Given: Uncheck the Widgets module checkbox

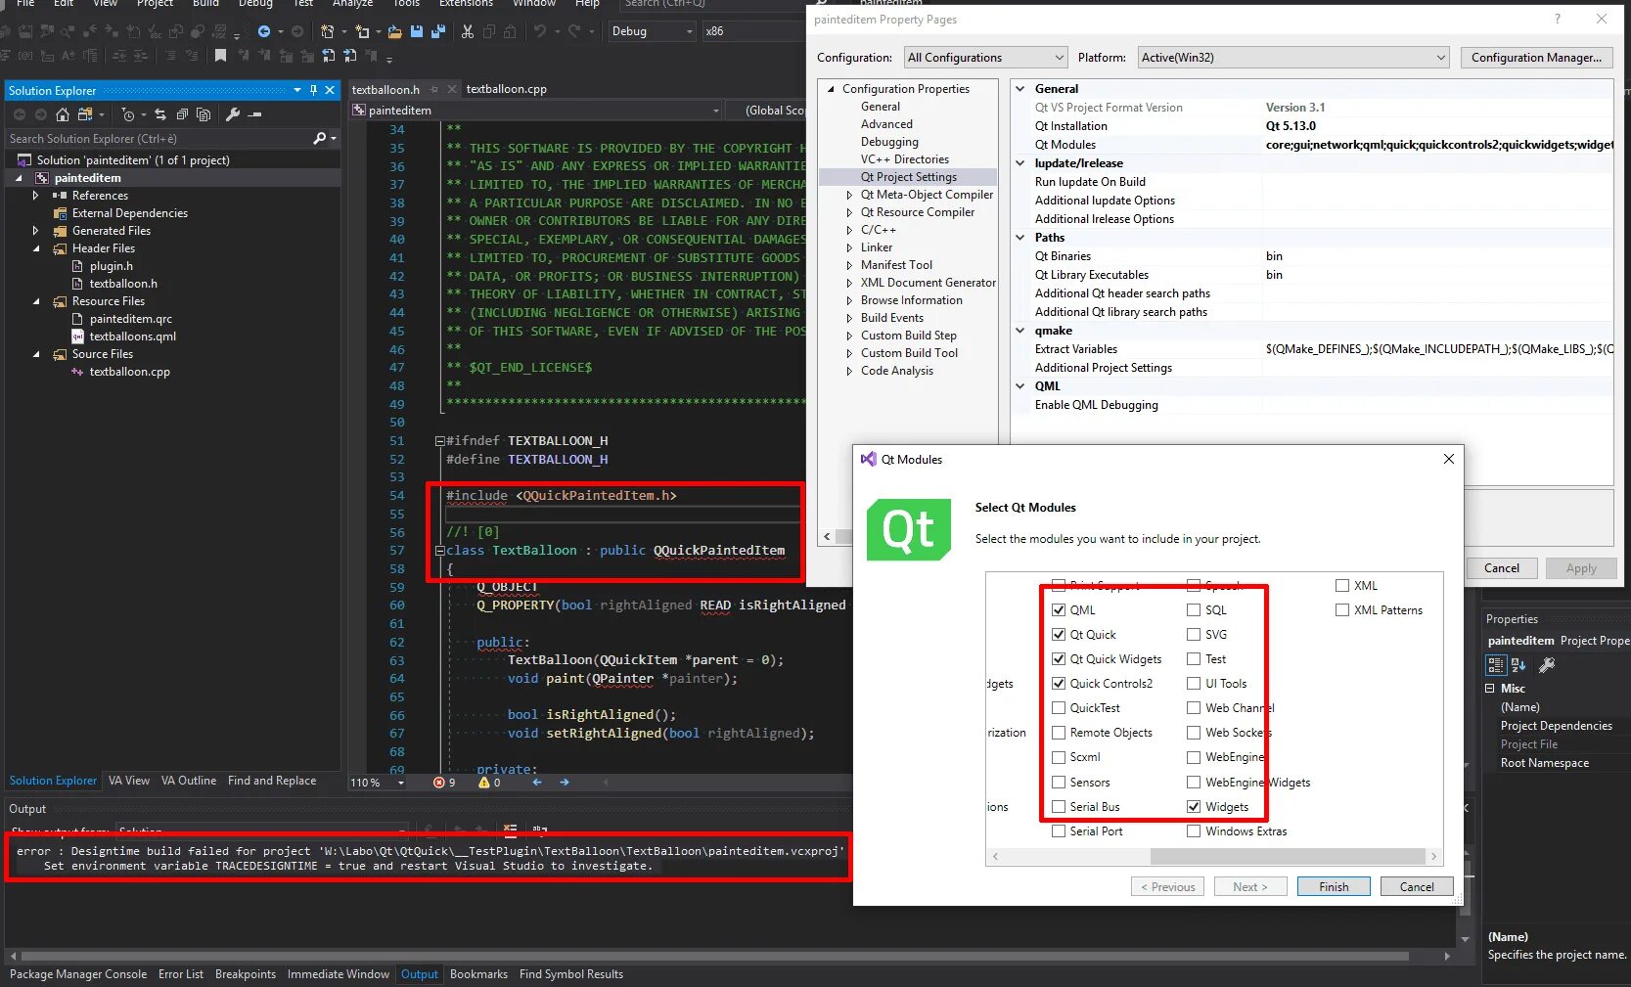Looking at the screenshot, I should 1194,807.
